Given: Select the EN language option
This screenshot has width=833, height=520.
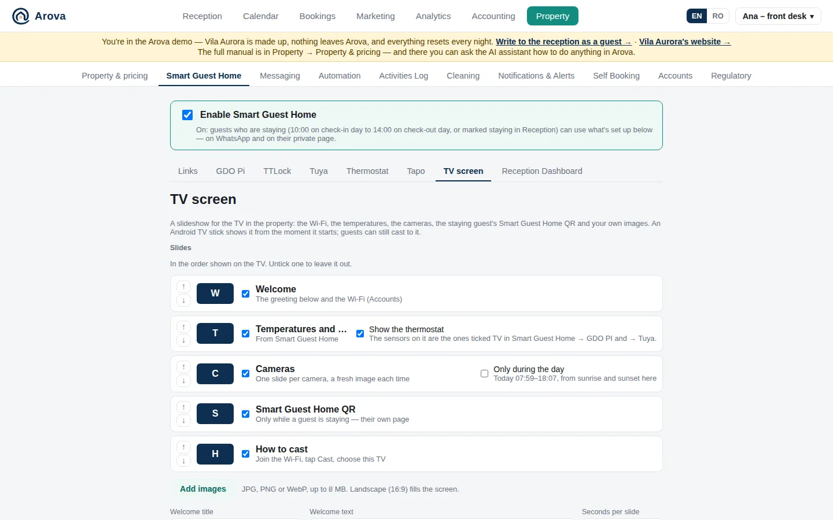Looking at the screenshot, I should (x=697, y=16).
